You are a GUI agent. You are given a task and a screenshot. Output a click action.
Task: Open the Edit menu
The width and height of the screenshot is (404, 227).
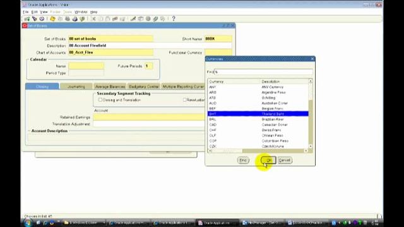point(34,12)
